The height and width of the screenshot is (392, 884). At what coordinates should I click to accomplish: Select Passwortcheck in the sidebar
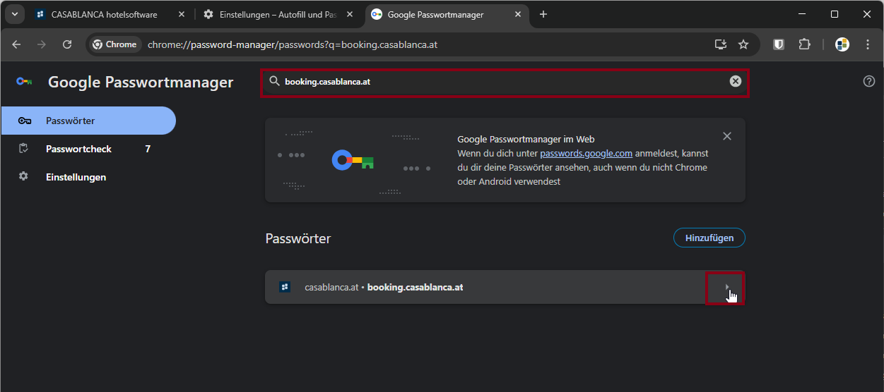tap(78, 149)
